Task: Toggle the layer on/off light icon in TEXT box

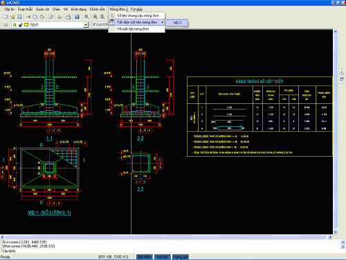Action: 15,25
